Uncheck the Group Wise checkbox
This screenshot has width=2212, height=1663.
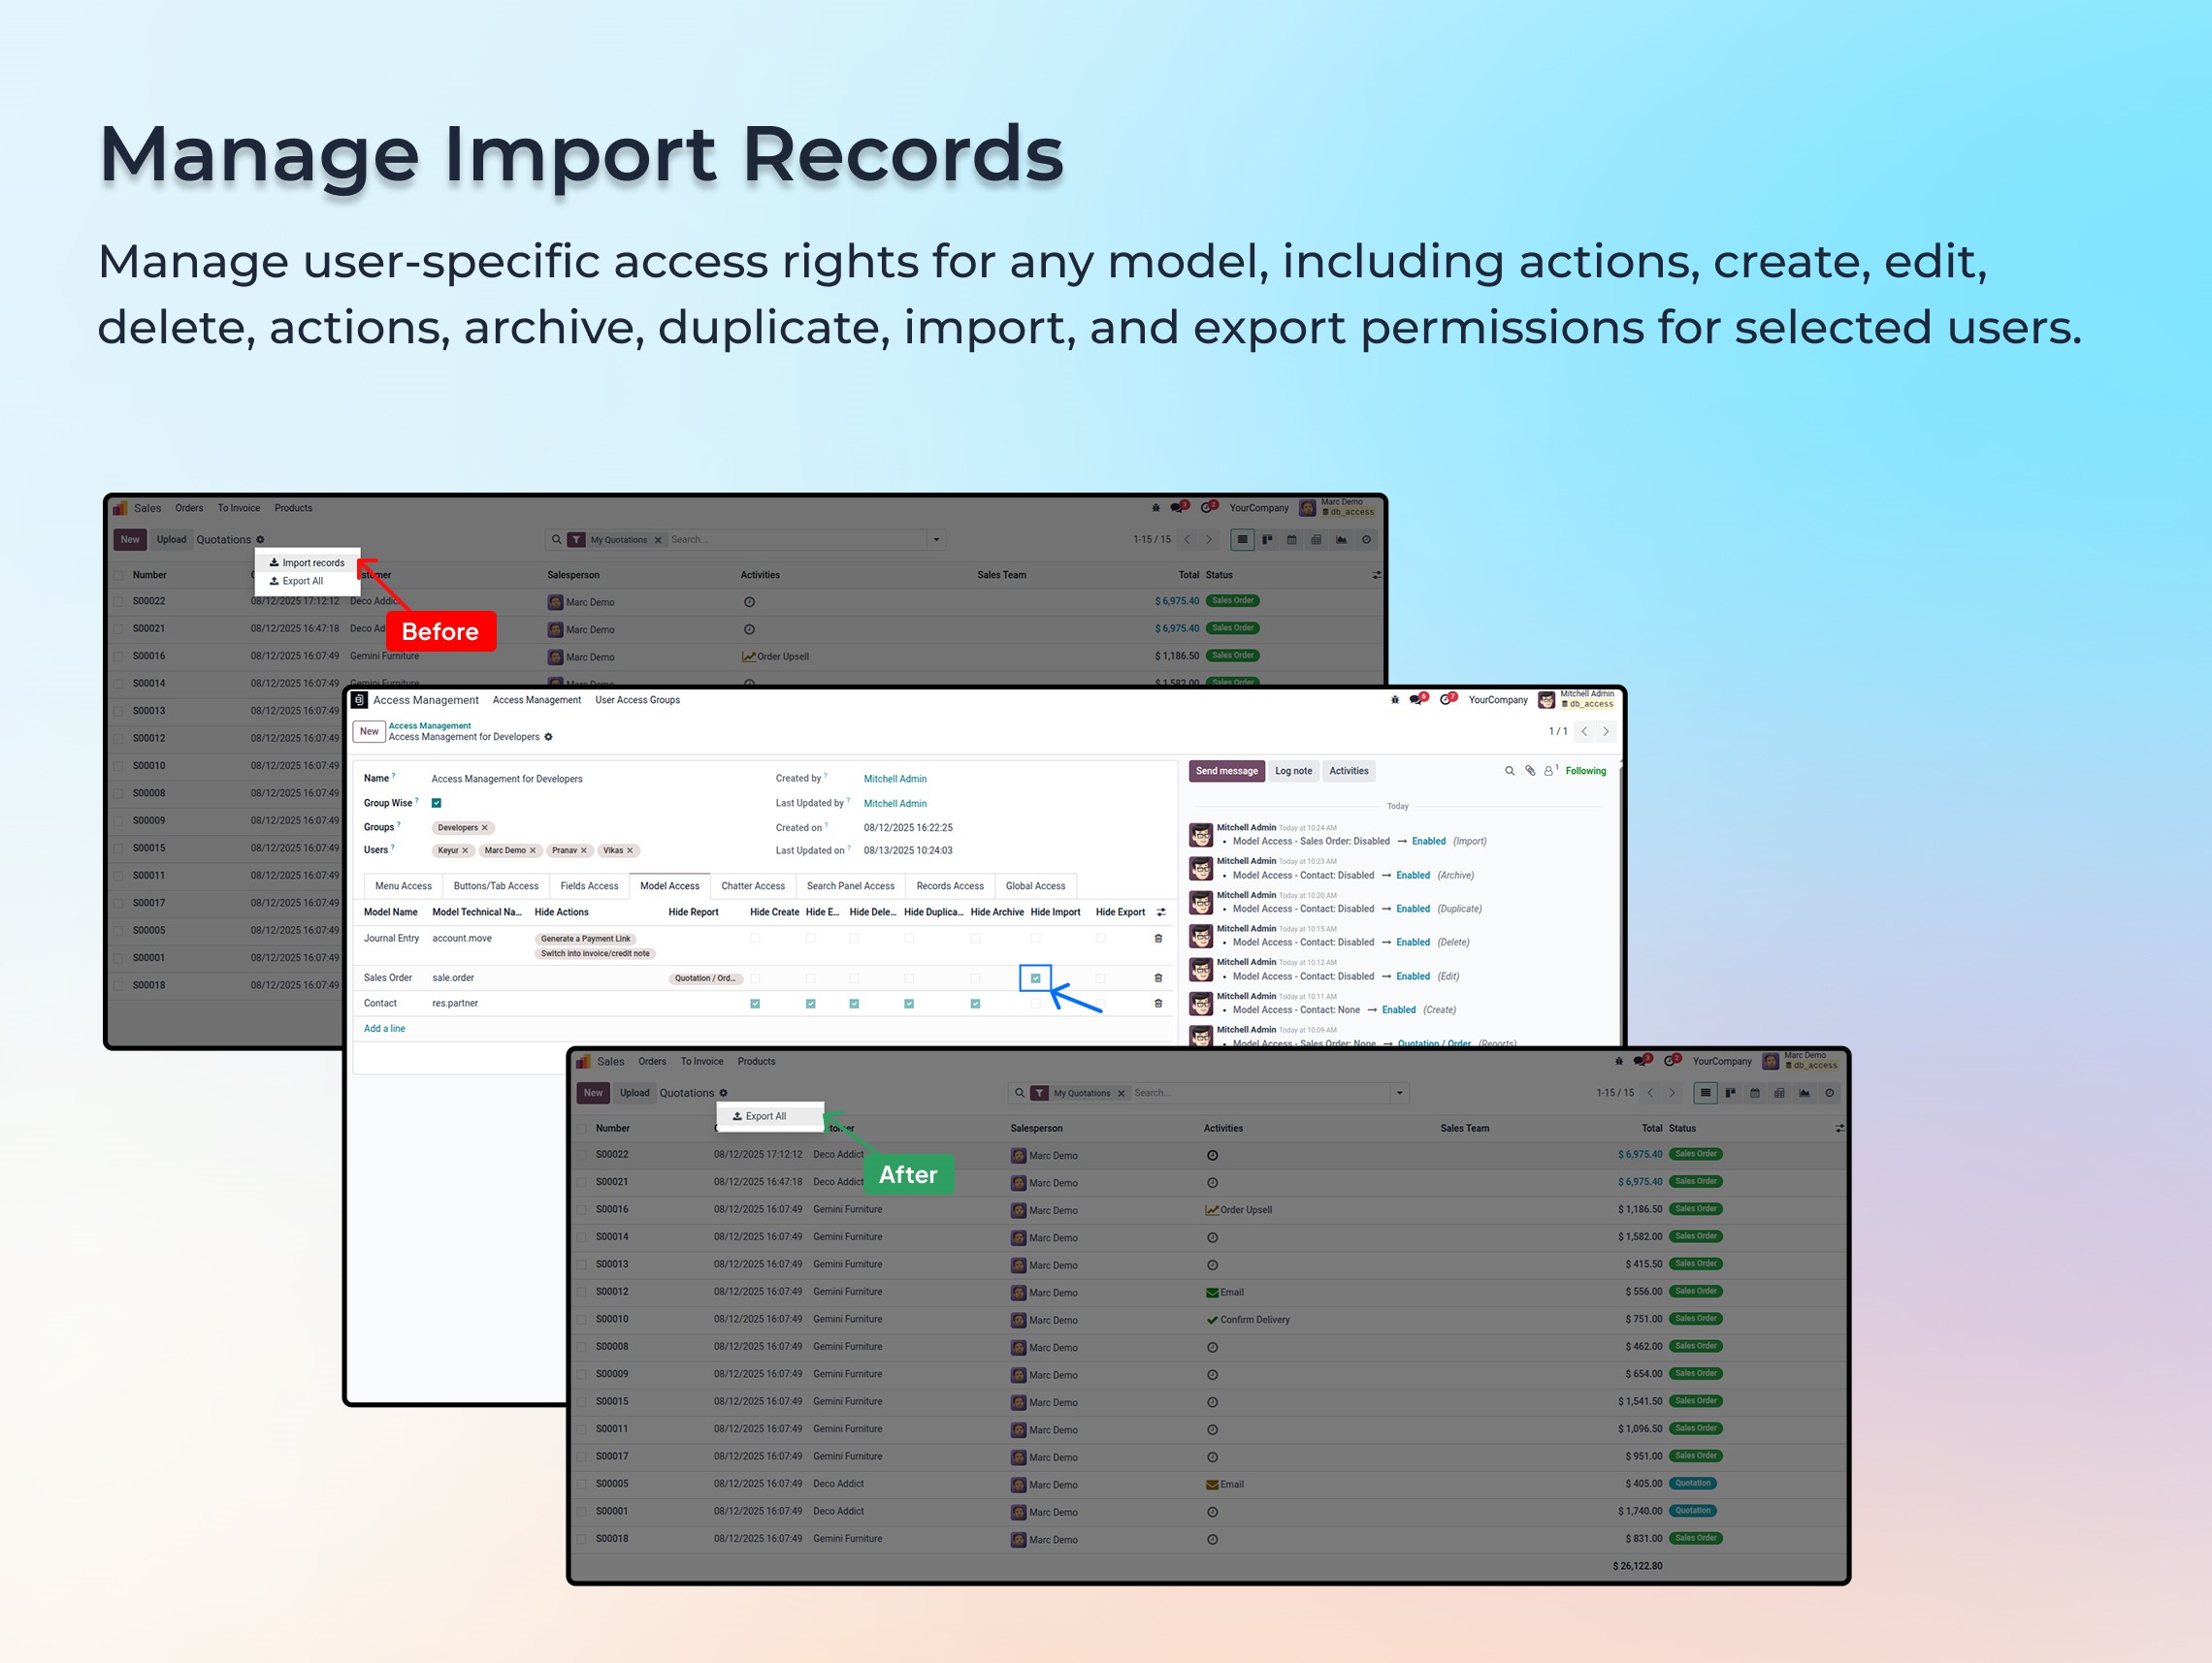[436, 803]
